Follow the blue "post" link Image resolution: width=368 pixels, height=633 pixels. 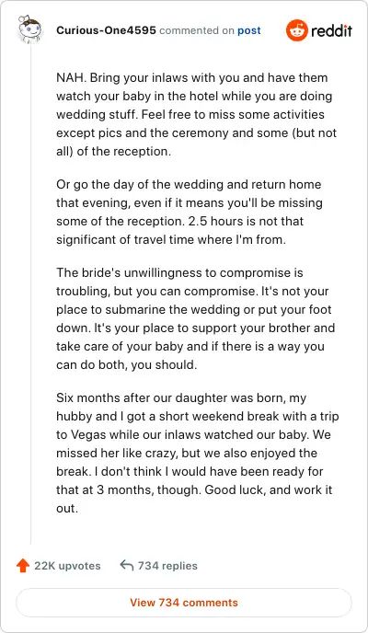click(249, 30)
